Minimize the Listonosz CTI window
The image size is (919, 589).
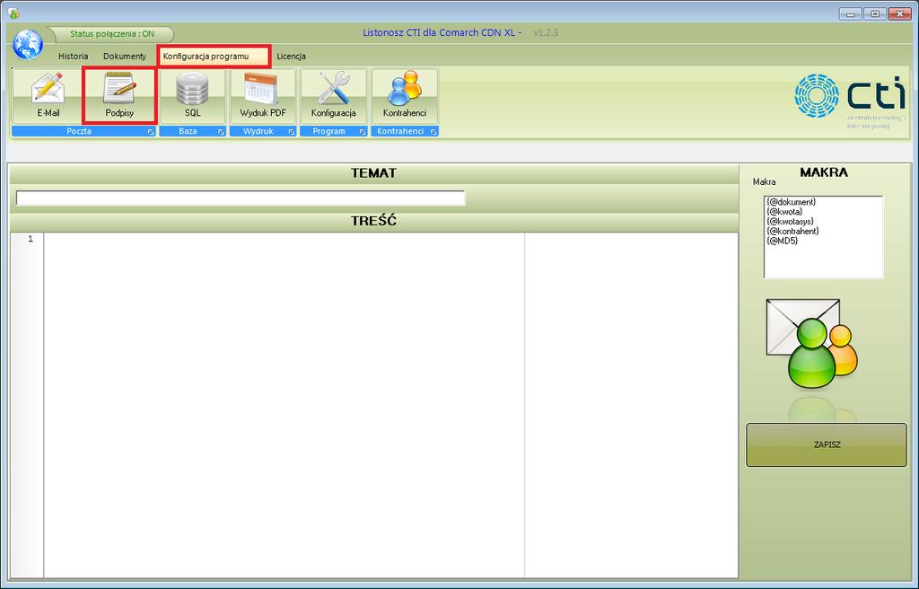click(850, 13)
